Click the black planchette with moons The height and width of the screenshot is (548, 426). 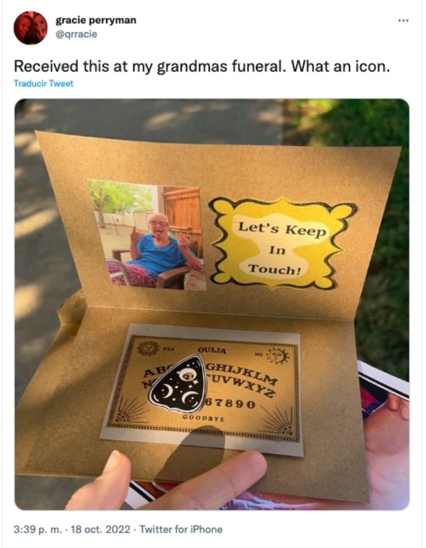click(x=177, y=384)
